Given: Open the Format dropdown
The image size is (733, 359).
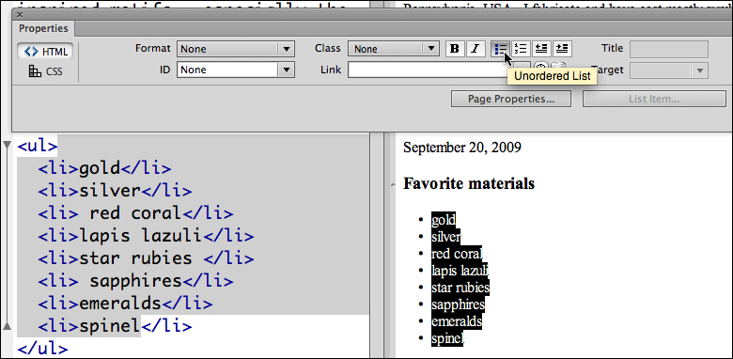Looking at the screenshot, I should (x=236, y=49).
